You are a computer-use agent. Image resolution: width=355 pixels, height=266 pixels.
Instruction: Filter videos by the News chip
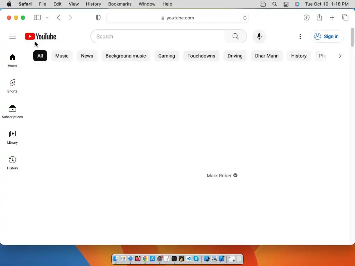tap(87, 56)
